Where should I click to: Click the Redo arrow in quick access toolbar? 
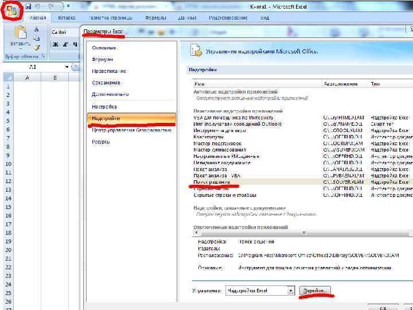click(52, 6)
